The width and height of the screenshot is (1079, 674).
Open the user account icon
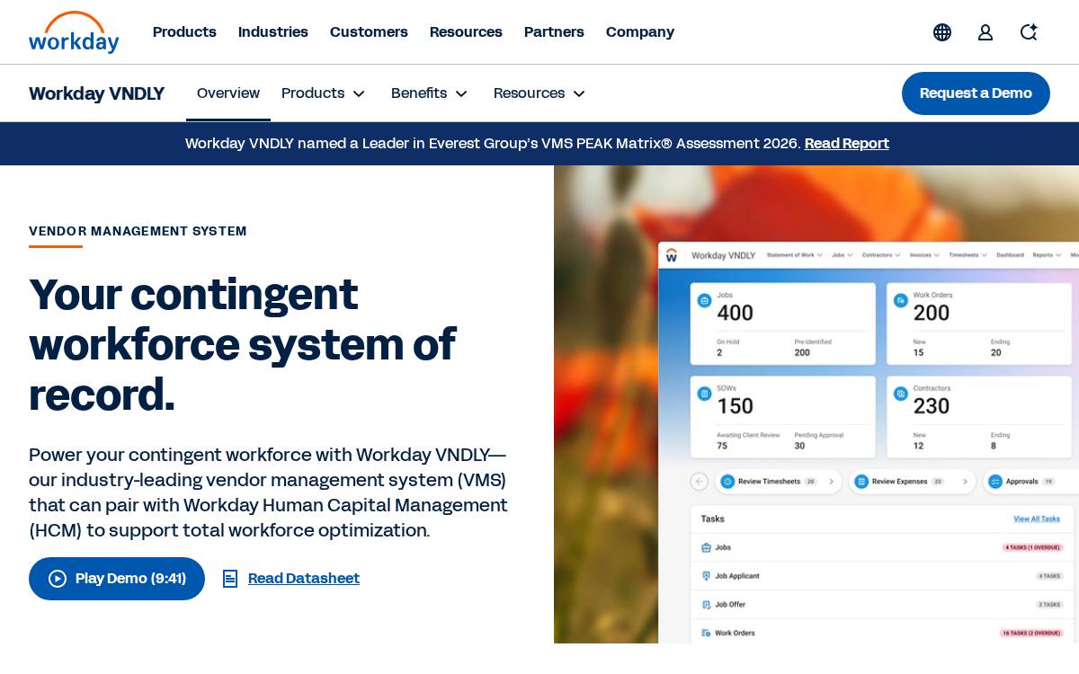985,32
